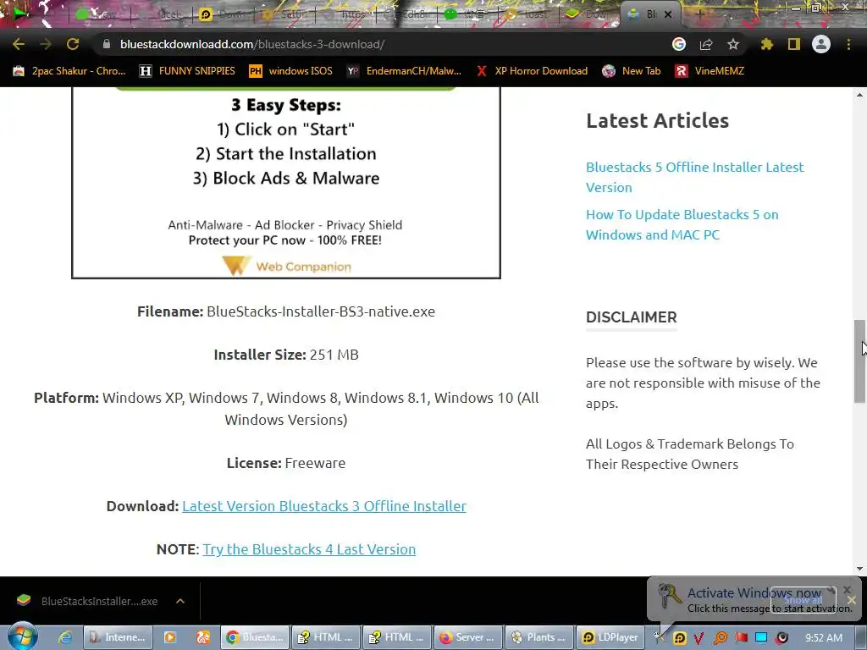
Task: Share this page via share icon
Action: click(706, 44)
